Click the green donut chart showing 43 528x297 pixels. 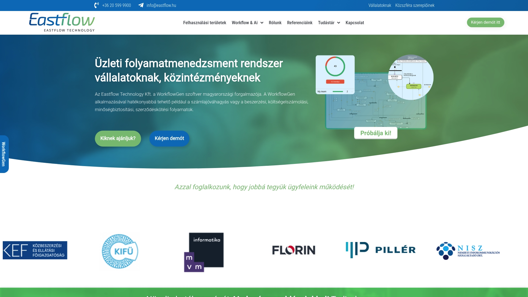tap(335, 66)
